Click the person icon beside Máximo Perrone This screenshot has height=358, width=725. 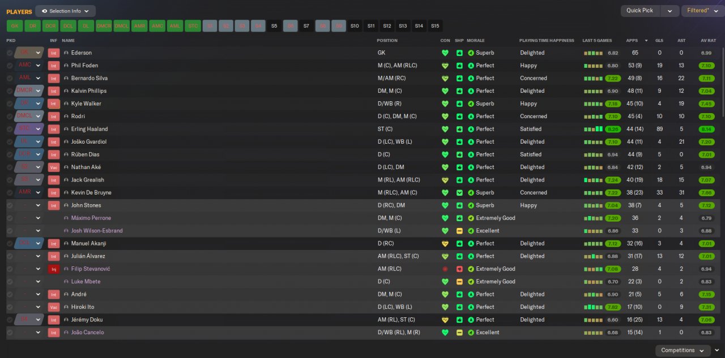[66, 218]
